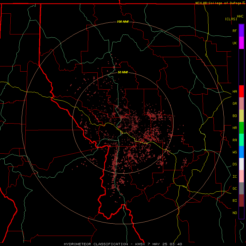
Task: Click the BI brown legend swatch
Action: 241,201
